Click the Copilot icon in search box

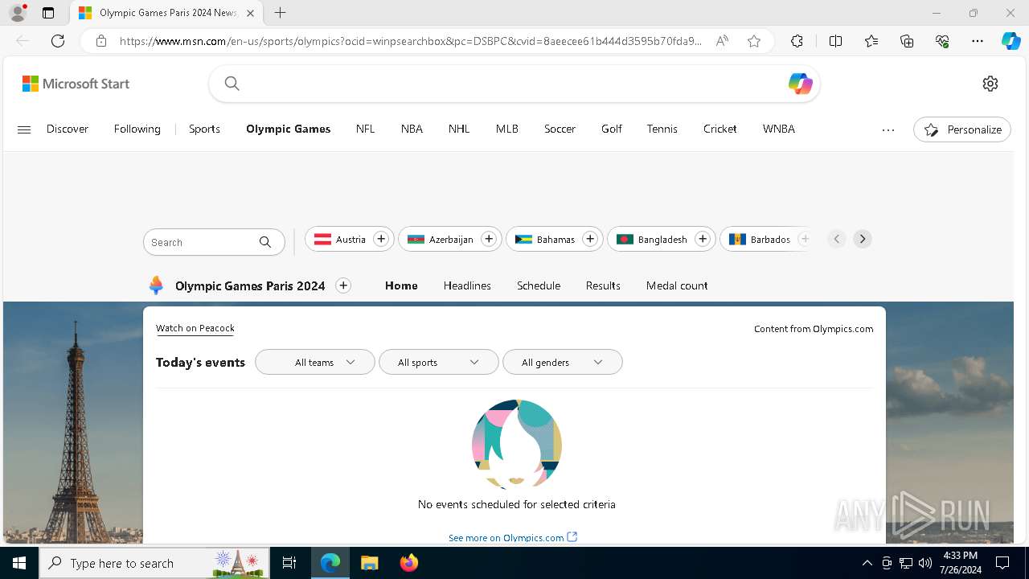point(800,84)
